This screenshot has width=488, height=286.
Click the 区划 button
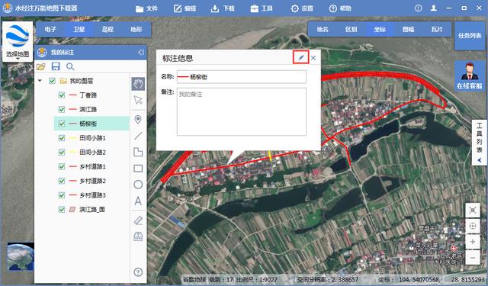351,30
